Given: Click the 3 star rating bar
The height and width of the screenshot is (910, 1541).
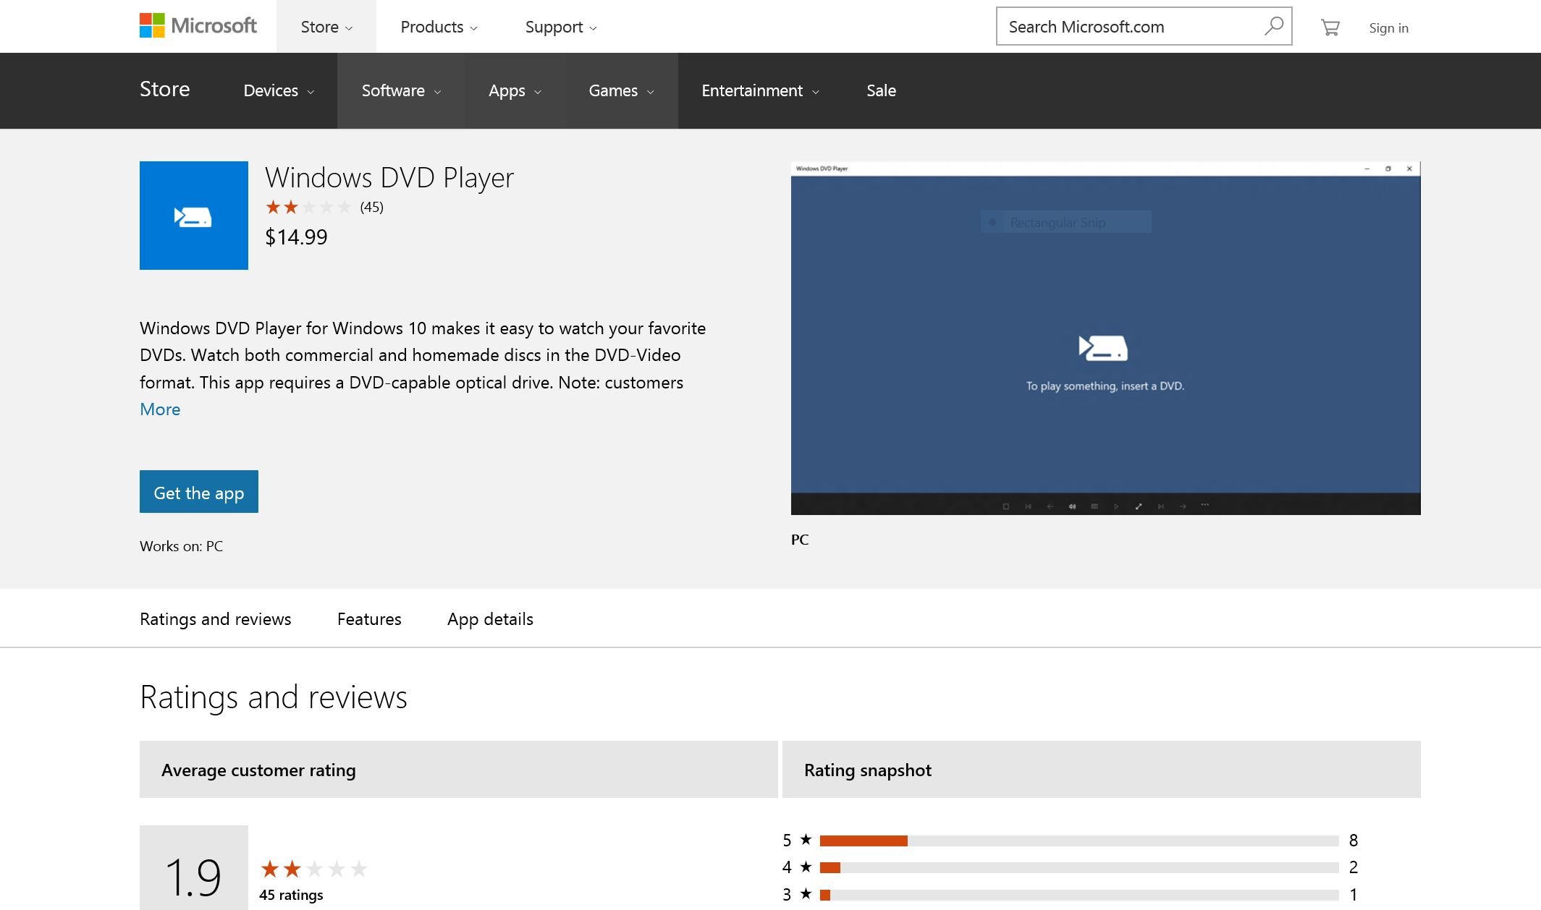Looking at the screenshot, I should [x=1078, y=895].
